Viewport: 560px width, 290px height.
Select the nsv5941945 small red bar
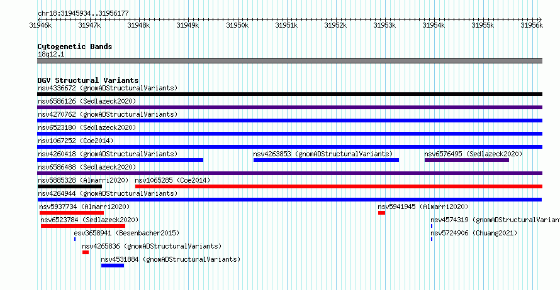pos(382,213)
